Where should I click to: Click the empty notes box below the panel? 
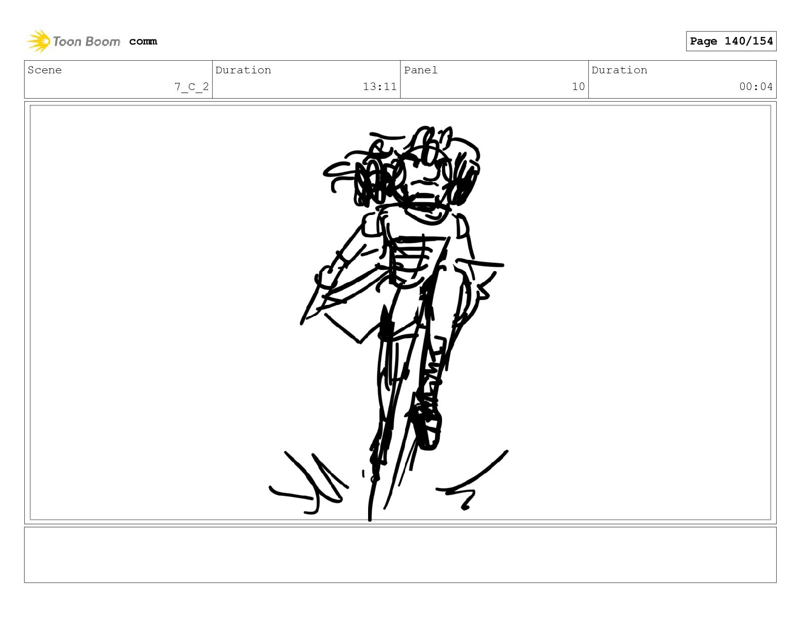400,555
